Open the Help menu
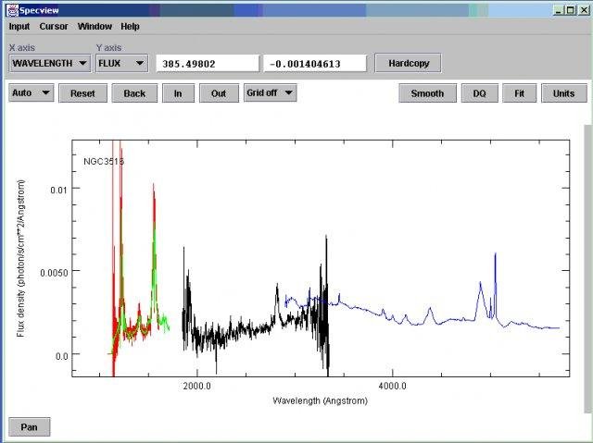Image resolution: width=593 pixels, height=443 pixels. (130, 27)
